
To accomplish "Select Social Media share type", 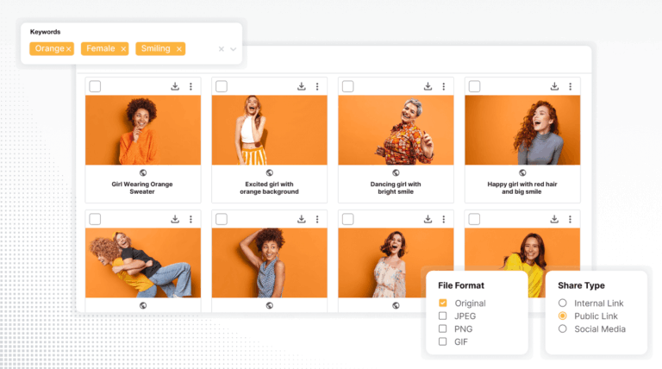I will (562, 328).
